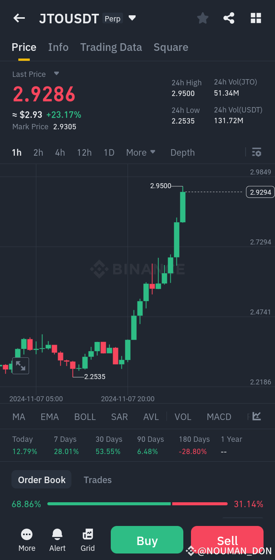Select the 4h candlestick timeframe

coord(60,152)
